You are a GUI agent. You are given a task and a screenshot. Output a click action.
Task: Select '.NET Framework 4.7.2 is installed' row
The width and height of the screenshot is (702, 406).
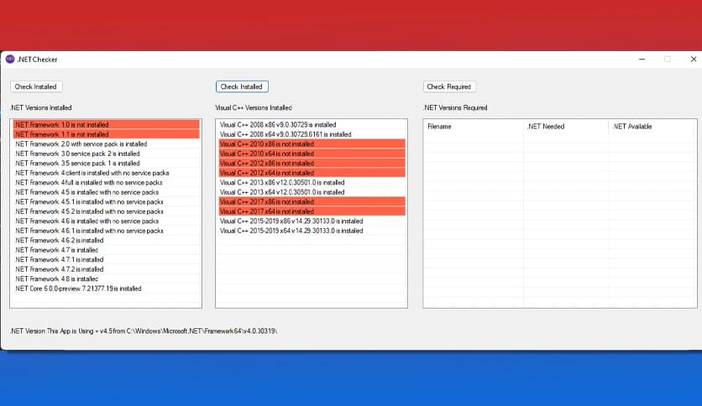(106, 269)
